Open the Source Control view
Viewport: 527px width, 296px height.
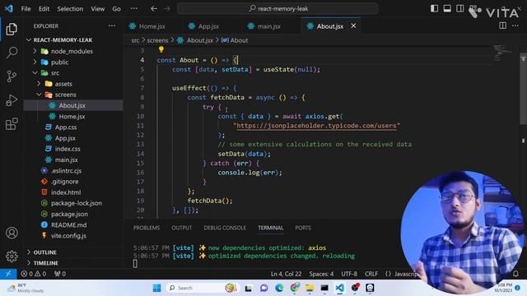[12, 76]
